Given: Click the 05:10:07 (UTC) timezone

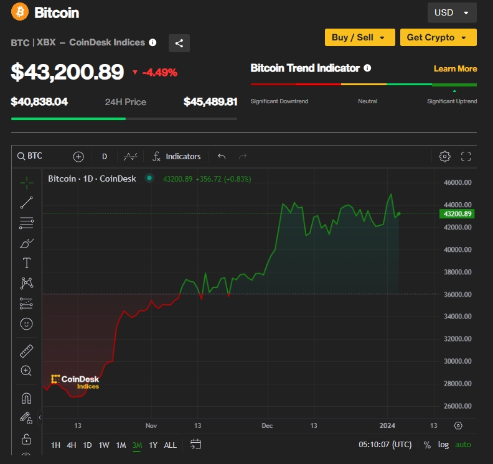Looking at the screenshot, I should (x=385, y=445).
